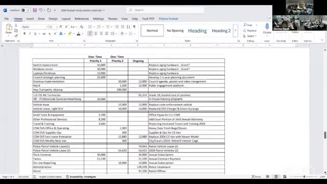The height and width of the screenshot is (184, 327).
Task: Open the File menu
Action: [7, 19]
